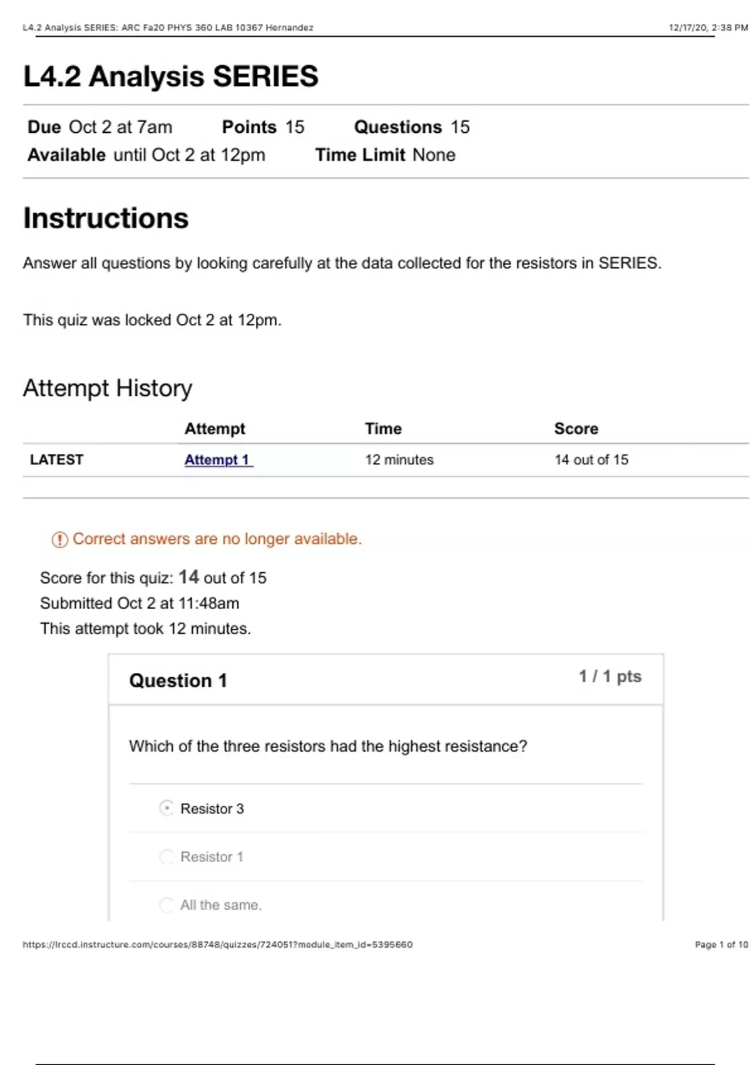
Task: Click the '1 / 1 pts' score label
Action: click(610, 677)
